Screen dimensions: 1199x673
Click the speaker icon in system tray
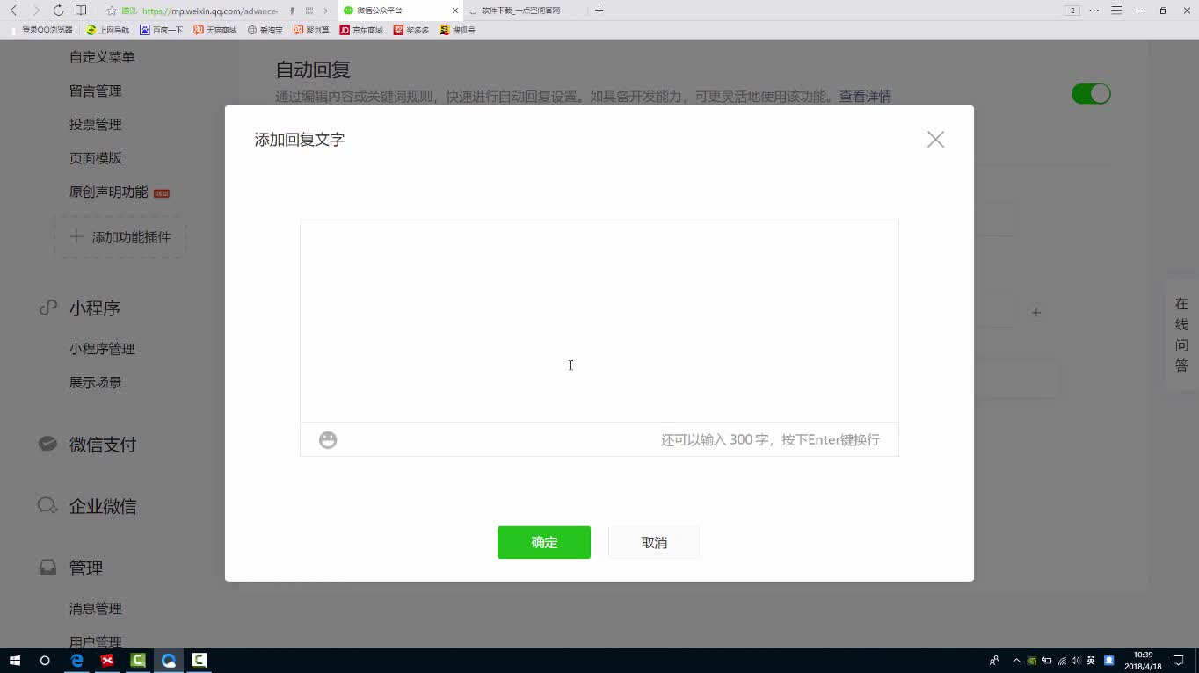[x=1076, y=660]
